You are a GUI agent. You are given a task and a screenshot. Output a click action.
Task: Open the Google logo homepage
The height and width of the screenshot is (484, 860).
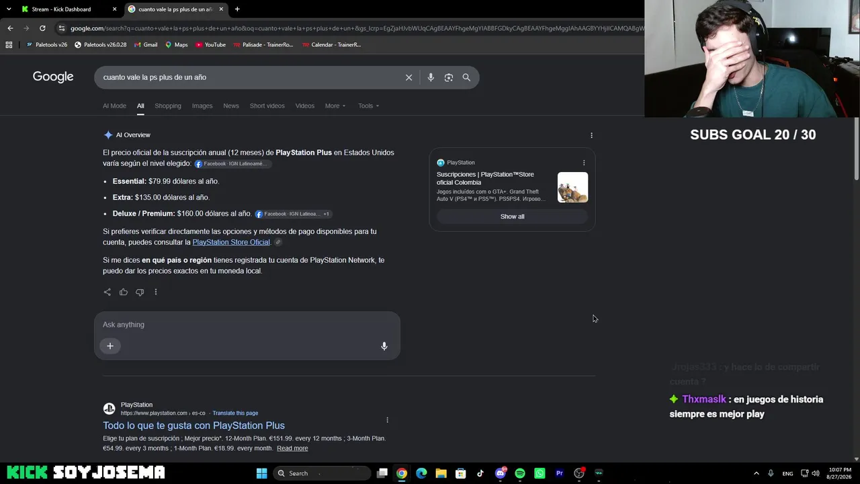point(53,77)
